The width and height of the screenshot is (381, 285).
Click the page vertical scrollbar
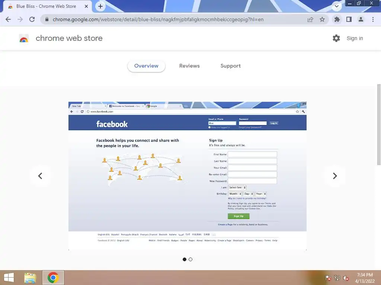click(379, 125)
